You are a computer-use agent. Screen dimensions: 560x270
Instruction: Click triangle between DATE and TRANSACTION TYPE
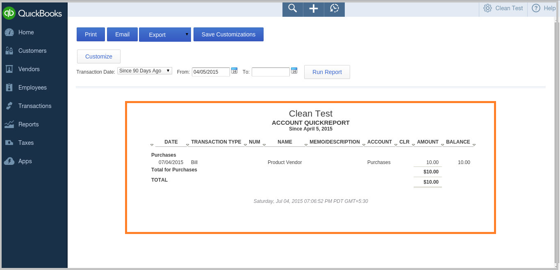tap(188, 145)
